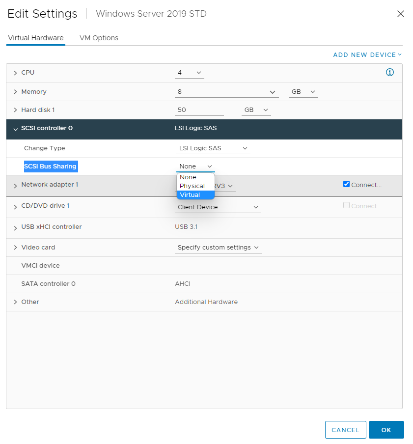Screen dimensions: 413x444
Task: Collapse the SCSI controller 0 section
Action: pyautogui.click(x=15, y=128)
